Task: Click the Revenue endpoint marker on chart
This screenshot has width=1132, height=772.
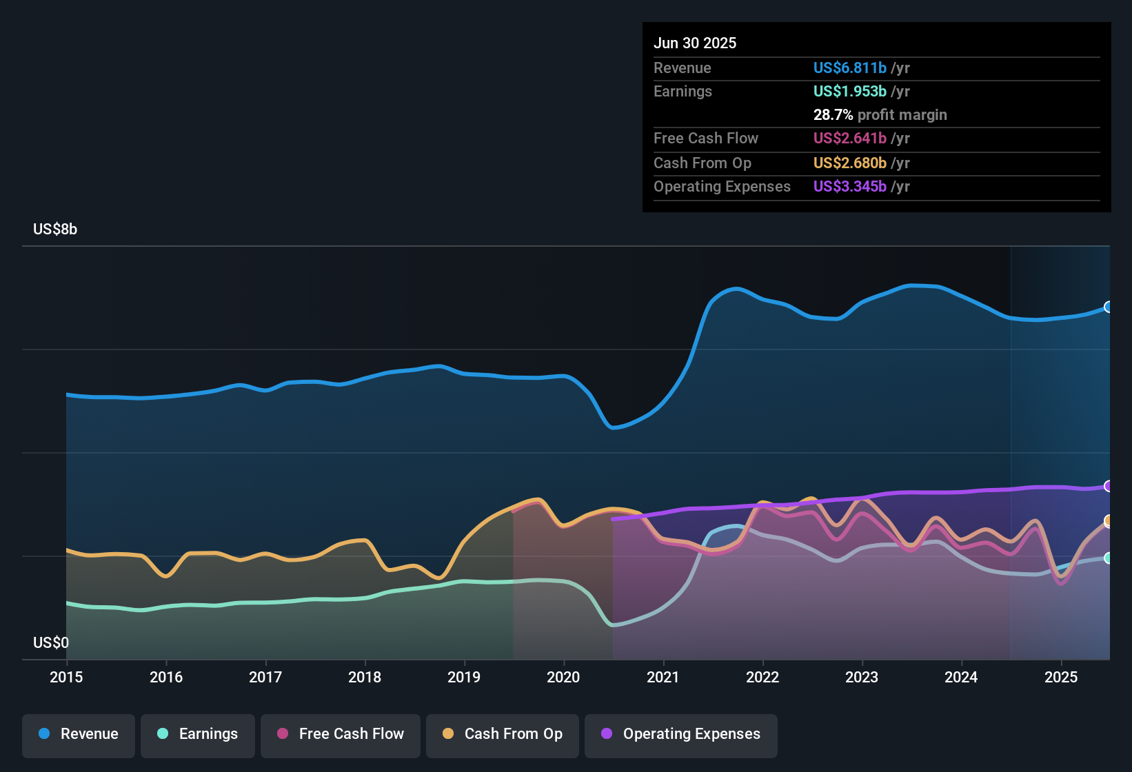Action: click(1108, 307)
